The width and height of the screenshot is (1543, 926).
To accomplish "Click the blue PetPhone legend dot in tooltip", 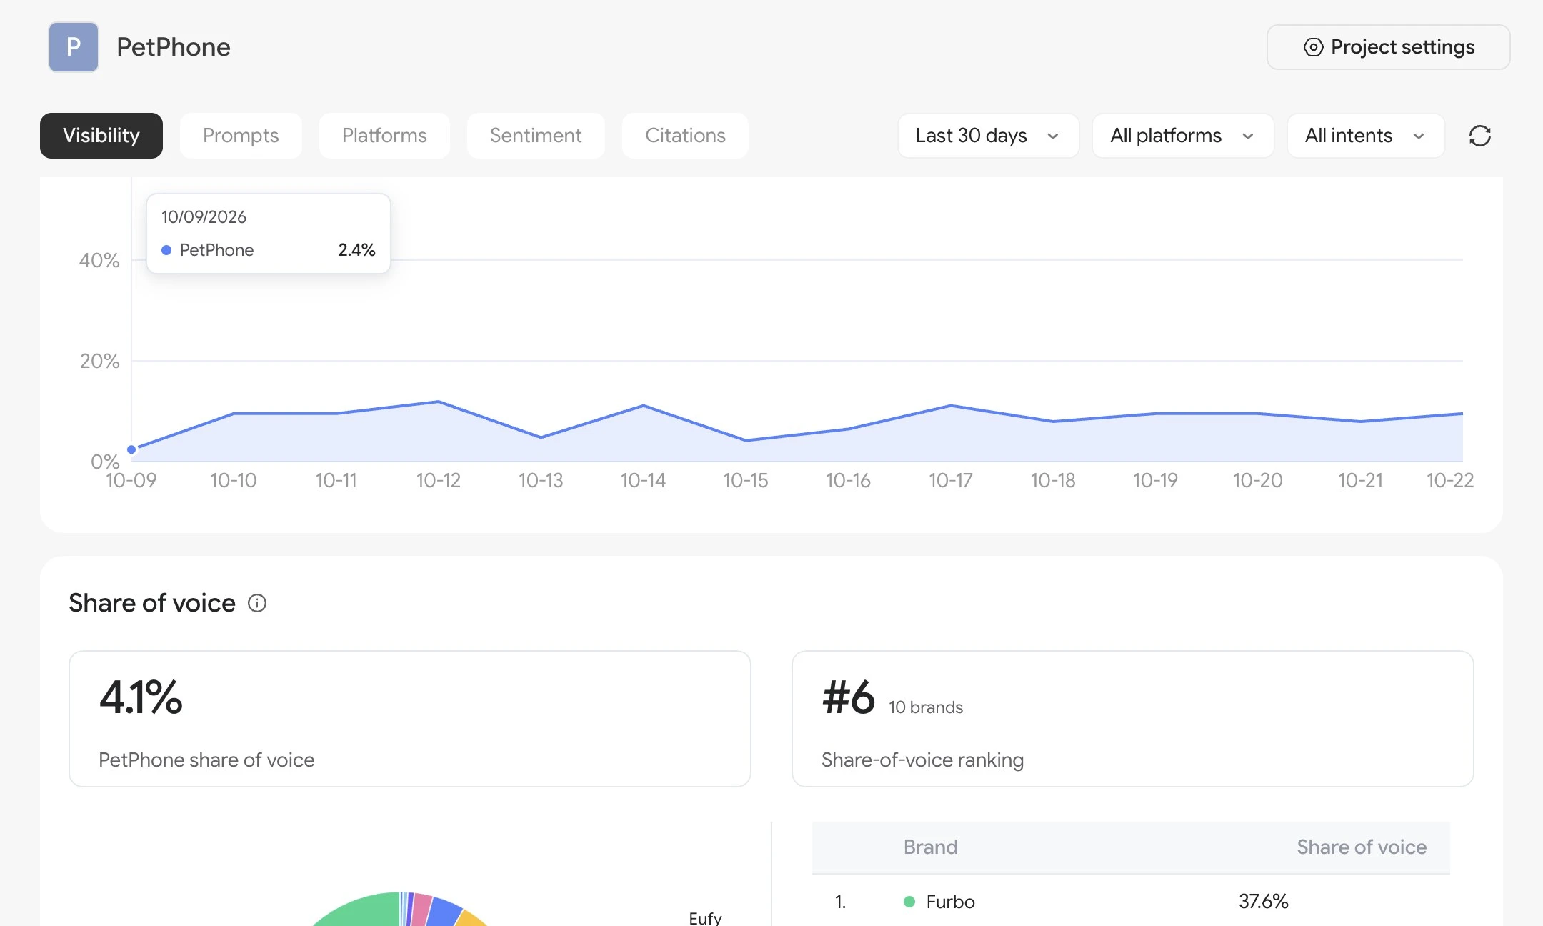I will pos(166,250).
